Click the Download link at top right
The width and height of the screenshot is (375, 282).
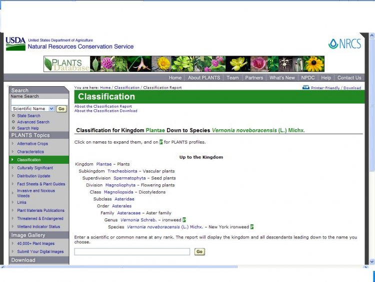tap(352, 88)
